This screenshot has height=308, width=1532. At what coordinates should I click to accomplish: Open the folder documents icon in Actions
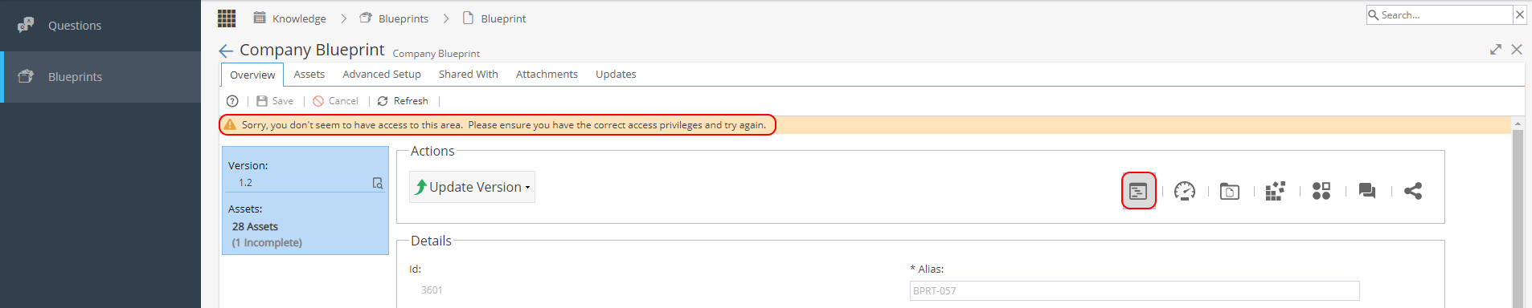[x=1230, y=191]
